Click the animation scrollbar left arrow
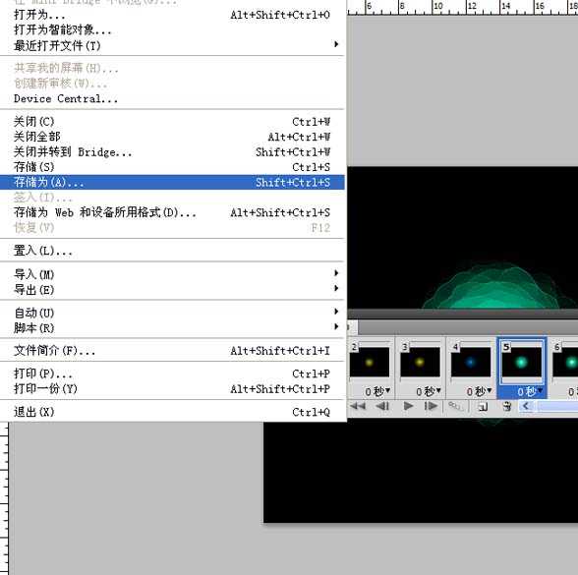The width and height of the screenshot is (578, 575). 526,406
